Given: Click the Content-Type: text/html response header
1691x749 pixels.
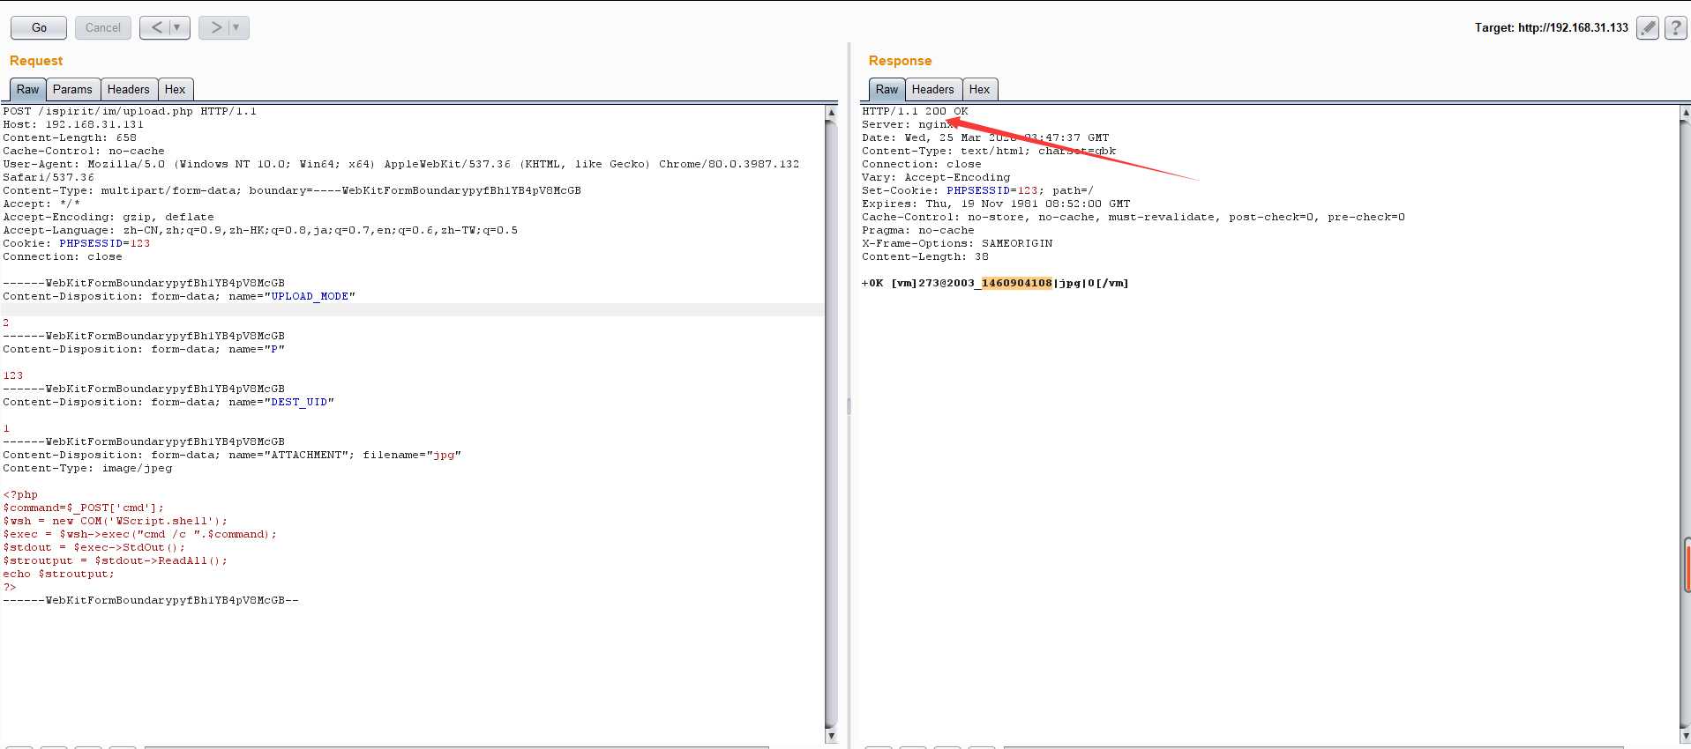Looking at the screenshot, I should coord(989,151).
